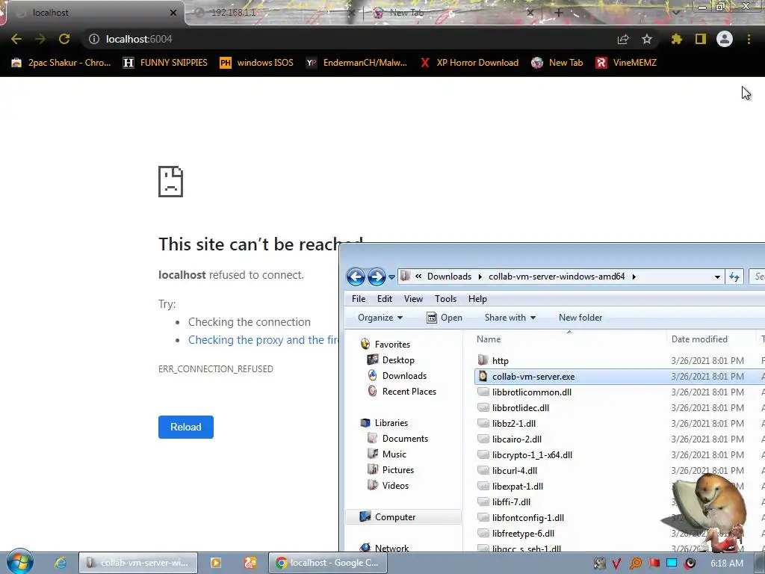765x574 pixels.
Task: Click share page icon in address bar
Action: (x=622, y=39)
